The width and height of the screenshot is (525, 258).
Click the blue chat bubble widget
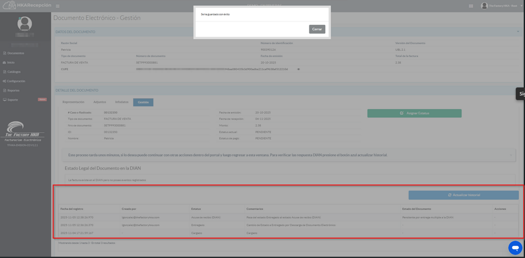click(x=515, y=247)
